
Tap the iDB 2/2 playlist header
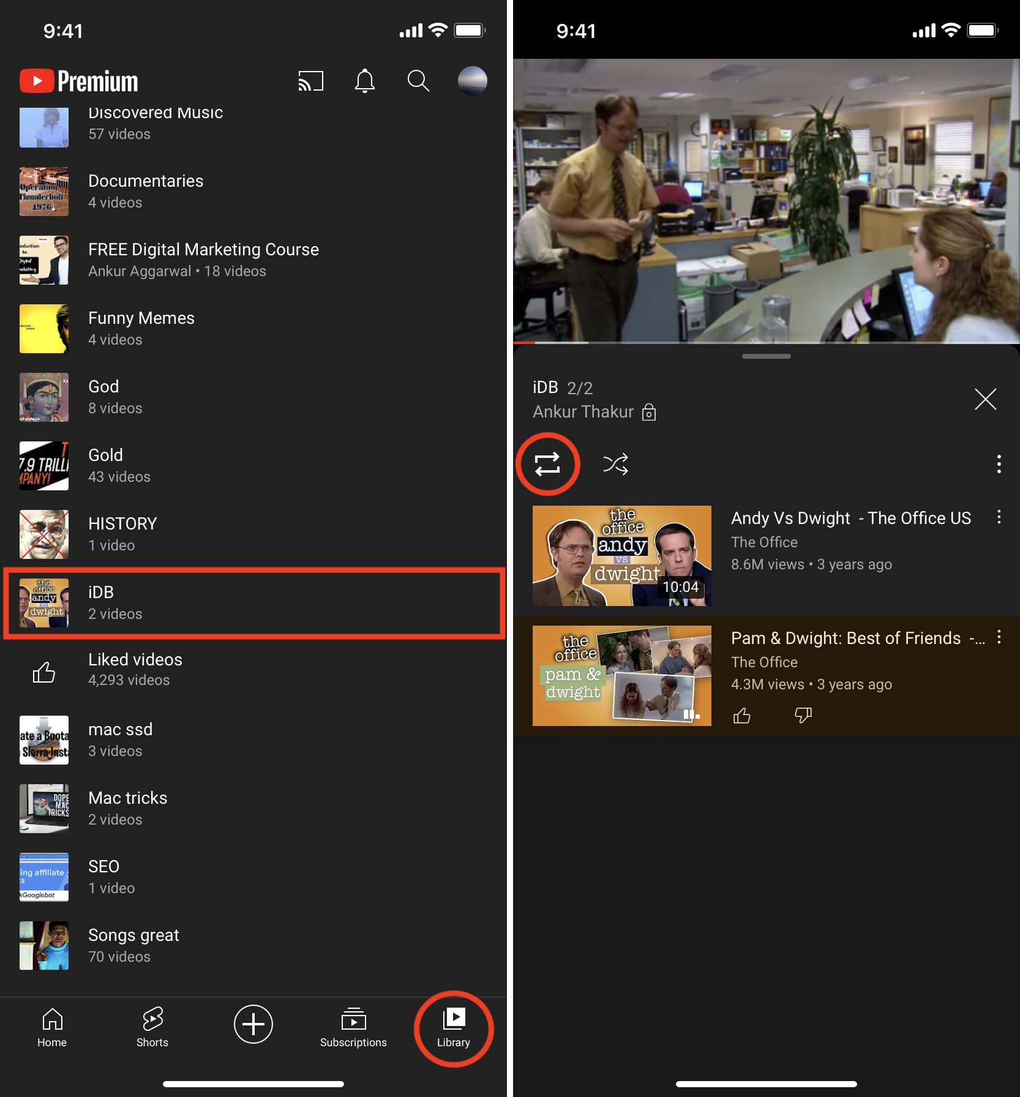(563, 388)
